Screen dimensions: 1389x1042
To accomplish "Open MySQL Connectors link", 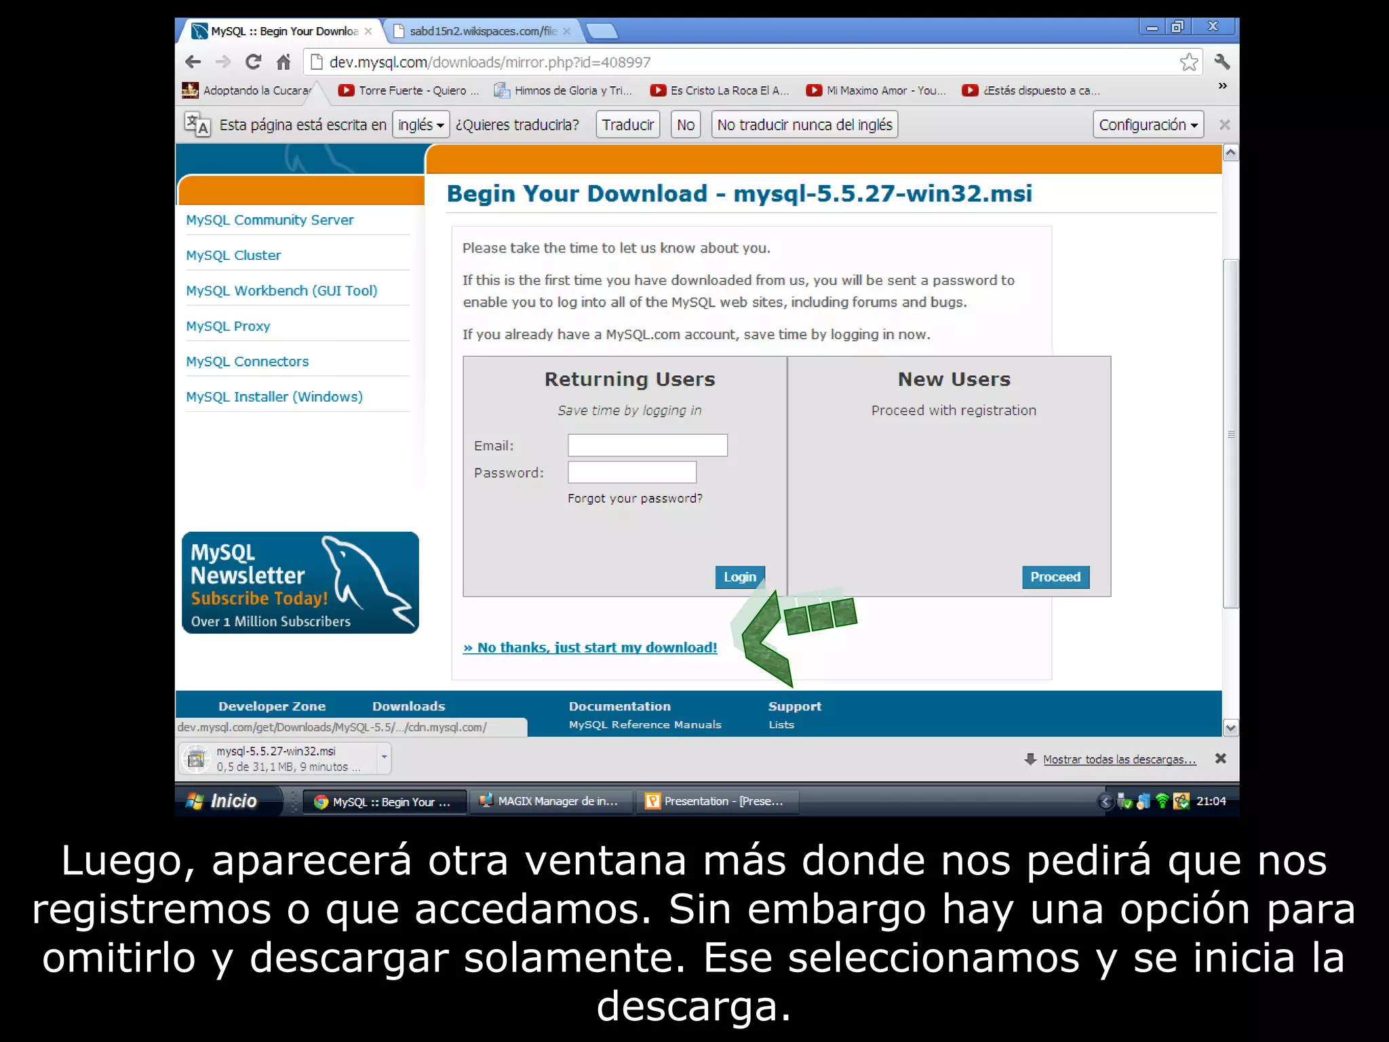I will pyautogui.click(x=247, y=362).
